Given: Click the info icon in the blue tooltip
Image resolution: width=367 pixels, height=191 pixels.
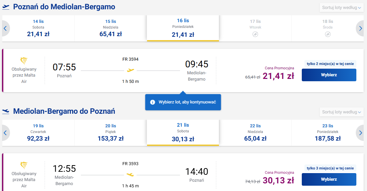Looking at the screenshot, I should [x=153, y=102].
